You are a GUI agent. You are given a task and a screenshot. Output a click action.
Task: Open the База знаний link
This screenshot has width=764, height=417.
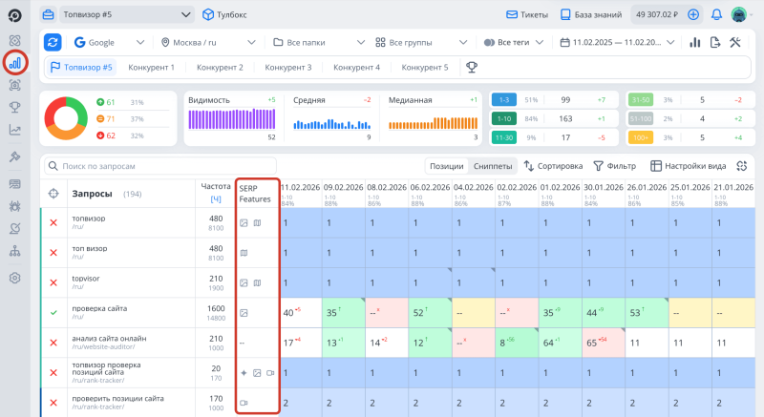[588, 15]
